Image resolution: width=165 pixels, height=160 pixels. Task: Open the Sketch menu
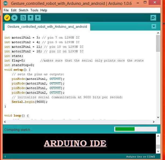(23, 10)
